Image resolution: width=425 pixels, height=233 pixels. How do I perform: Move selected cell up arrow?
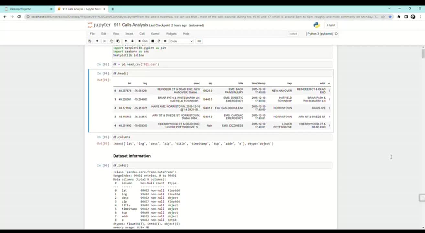click(x=126, y=41)
